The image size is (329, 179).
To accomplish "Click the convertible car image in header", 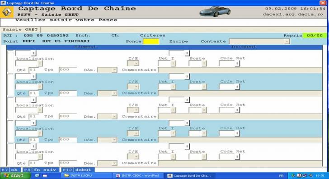I will pos(215,12).
